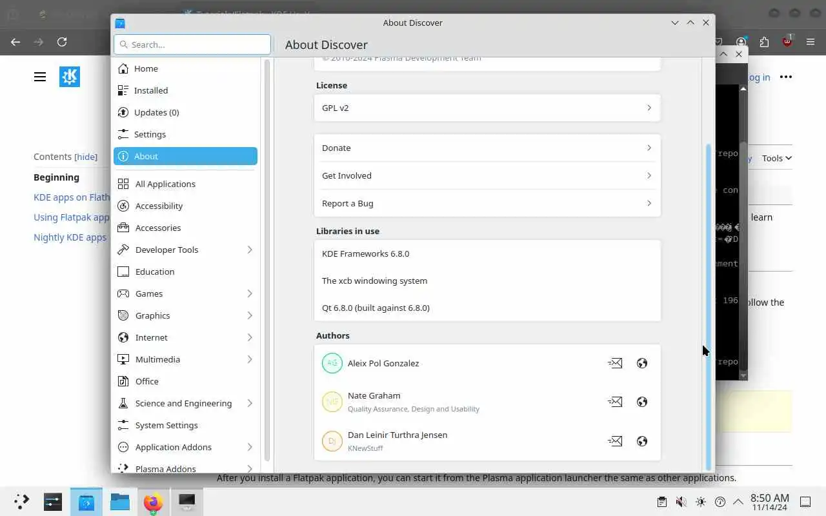The height and width of the screenshot is (516, 826).
Task: Click the KDE logo on wiki page
Action: point(70,77)
